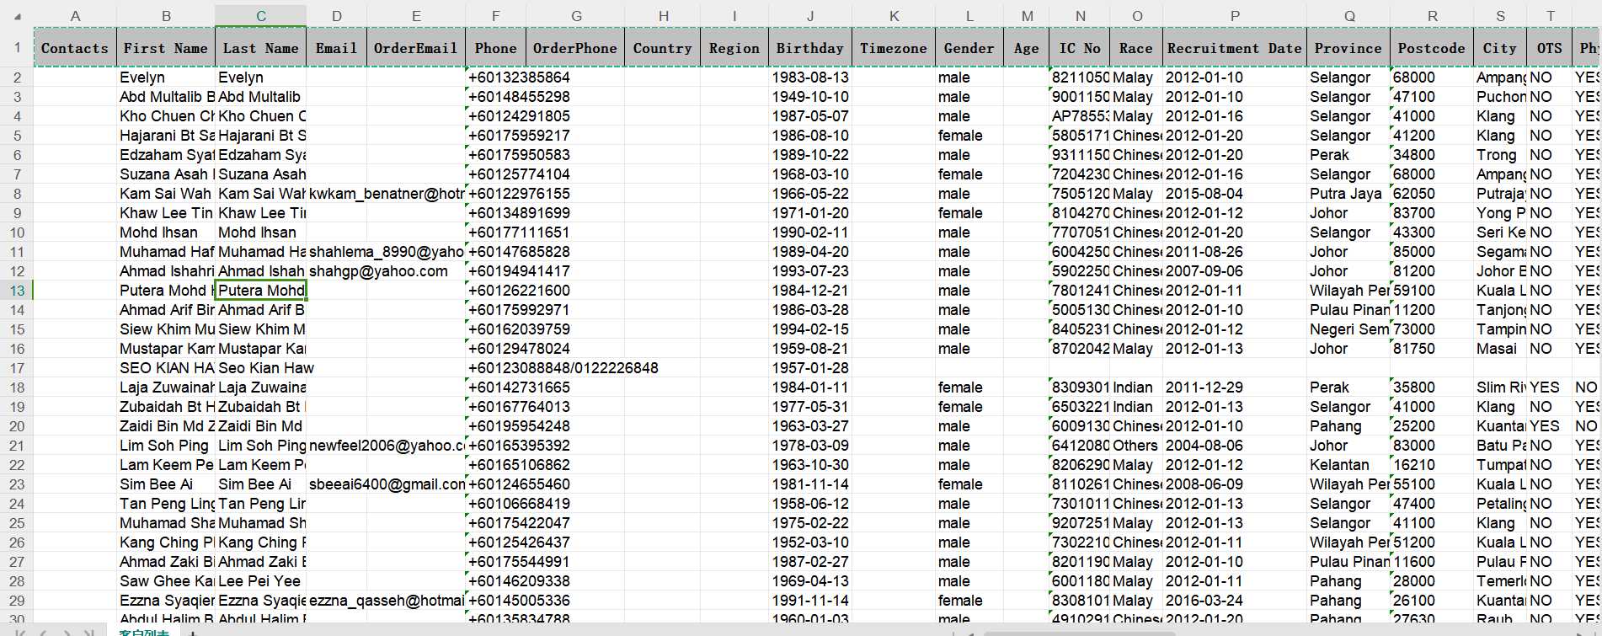
Task: Click the 'Country' header cell
Action: (663, 48)
